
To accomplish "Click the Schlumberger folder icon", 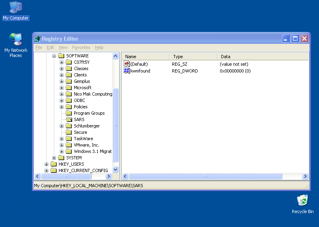I will [69, 126].
